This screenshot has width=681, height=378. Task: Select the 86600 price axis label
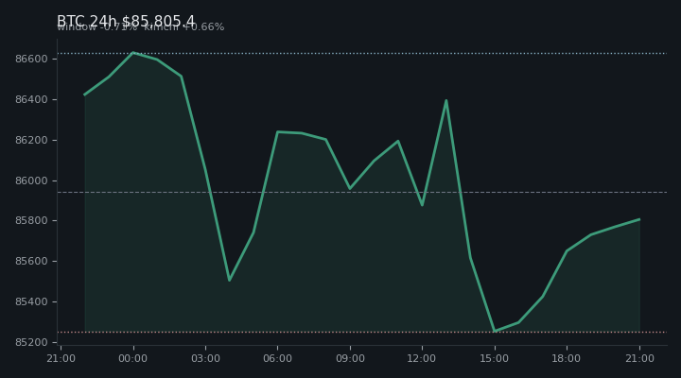pos(31,59)
